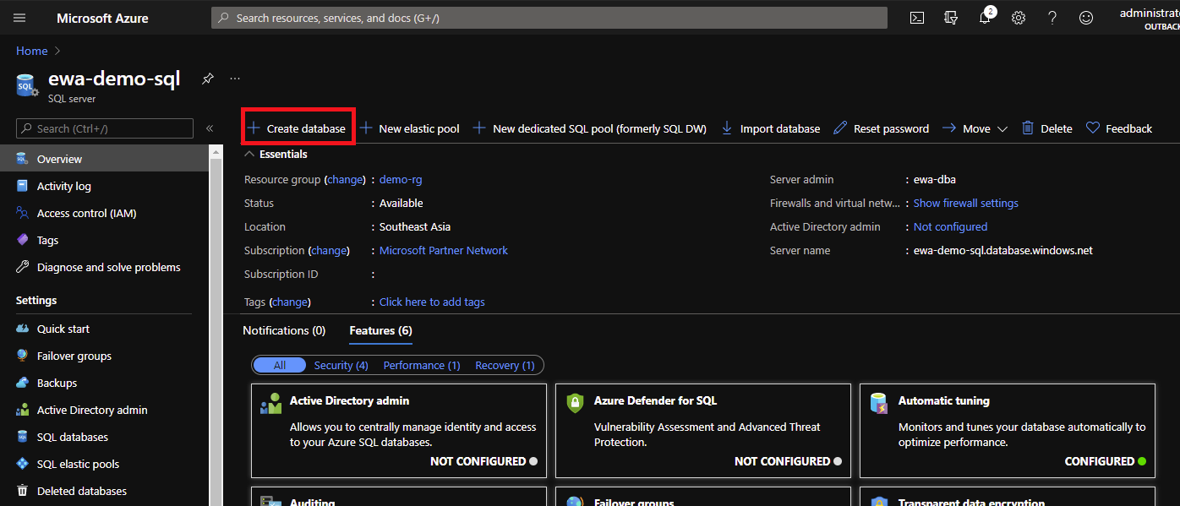Open the notifications bell icon
1180x506 pixels.
click(985, 18)
